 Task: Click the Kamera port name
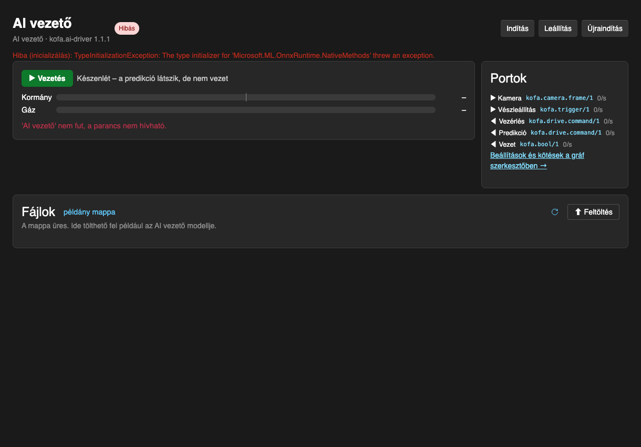pyautogui.click(x=510, y=98)
